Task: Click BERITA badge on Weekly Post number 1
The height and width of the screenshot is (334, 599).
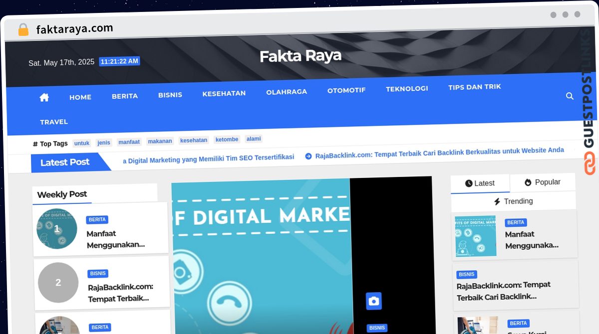Action: pyautogui.click(x=97, y=220)
